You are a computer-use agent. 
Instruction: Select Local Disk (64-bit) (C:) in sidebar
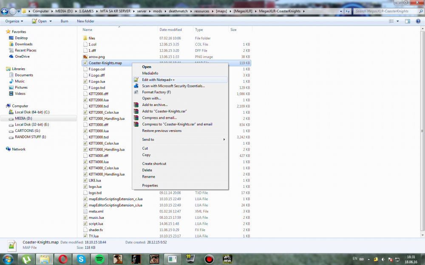point(32,112)
